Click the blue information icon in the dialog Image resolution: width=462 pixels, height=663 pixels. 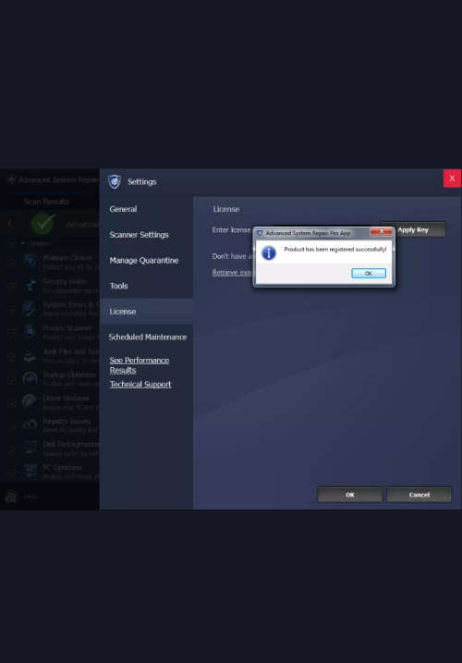coord(269,252)
